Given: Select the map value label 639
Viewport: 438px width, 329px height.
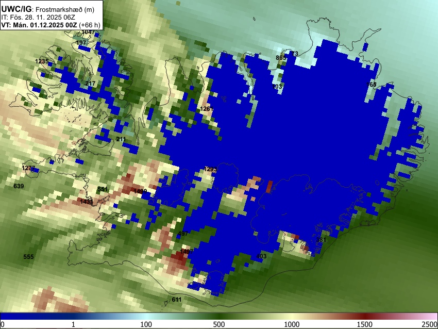Looking at the screenshot, I should click(19, 186).
